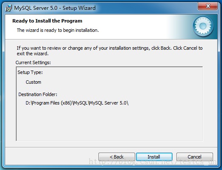Click blank area left of Back button
222x170 pixels.
click(51, 157)
